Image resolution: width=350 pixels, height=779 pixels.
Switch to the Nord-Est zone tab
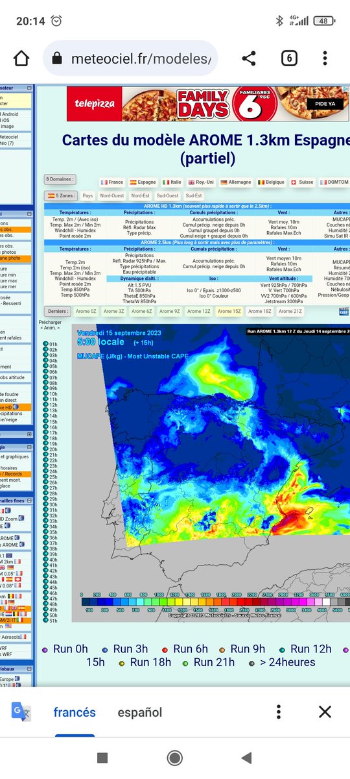click(140, 195)
